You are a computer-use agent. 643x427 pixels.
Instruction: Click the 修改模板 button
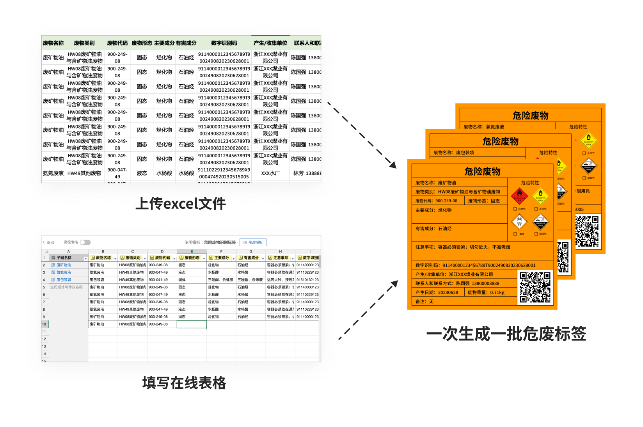coord(253,242)
